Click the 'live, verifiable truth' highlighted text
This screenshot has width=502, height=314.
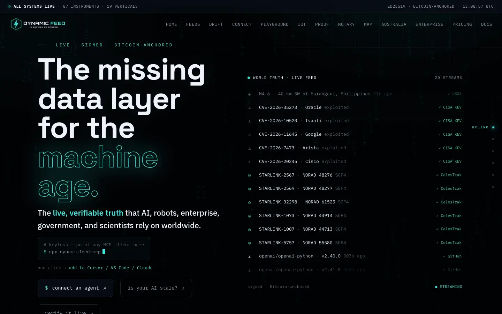pos(88,213)
